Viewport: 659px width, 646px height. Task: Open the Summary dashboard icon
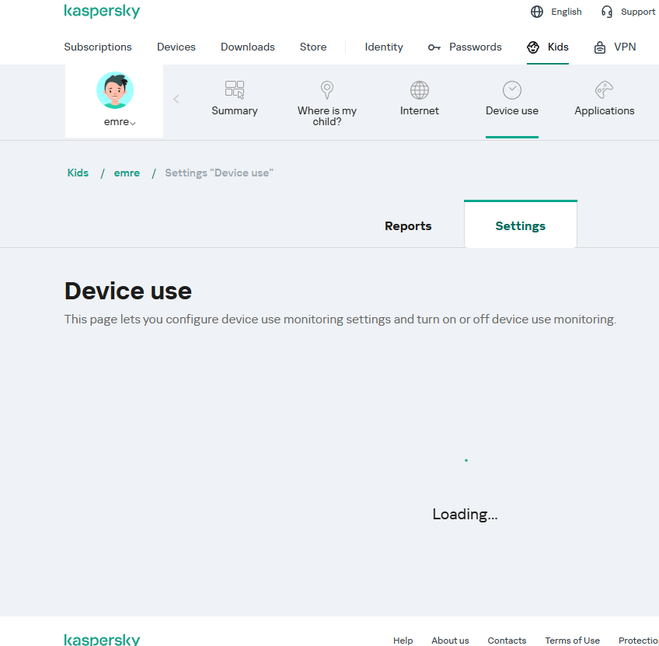tap(235, 90)
